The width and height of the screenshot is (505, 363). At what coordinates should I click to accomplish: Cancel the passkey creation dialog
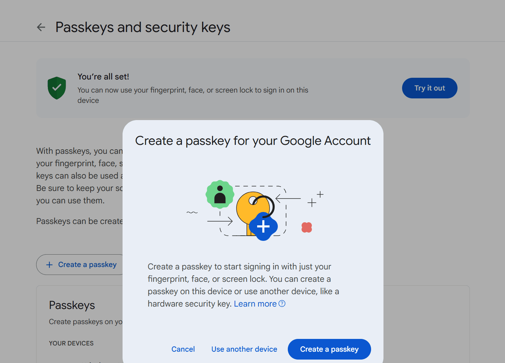[183, 349]
